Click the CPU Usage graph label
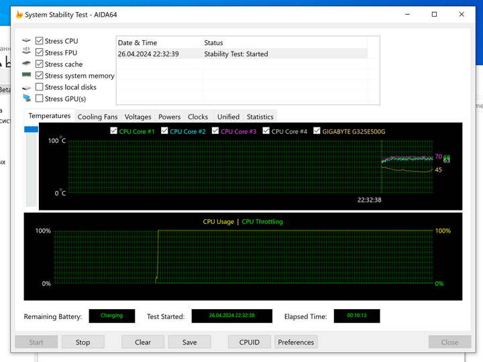 [219, 222]
